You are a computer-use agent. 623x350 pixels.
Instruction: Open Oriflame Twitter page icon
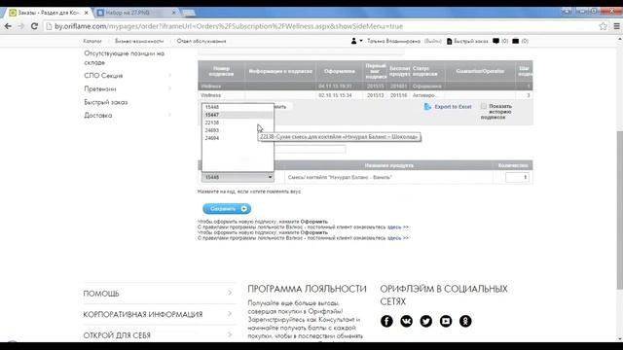pos(426,321)
